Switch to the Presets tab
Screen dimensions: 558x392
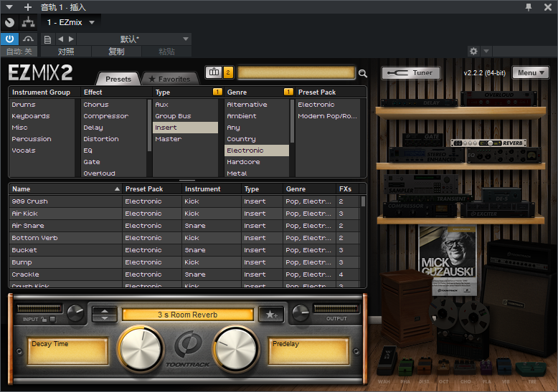pos(118,79)
